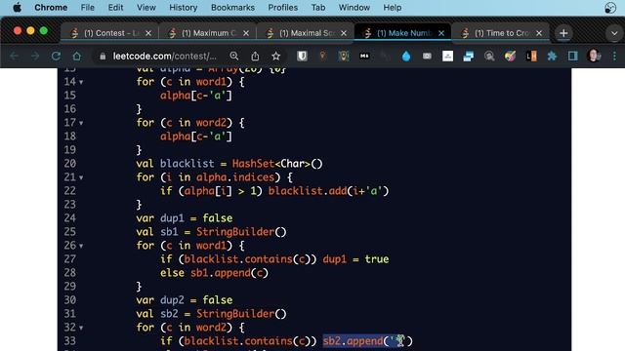Click 'HashSet<Char>()' on line 20
This screenshot has height=351, width=625.
tap(277, 164)
